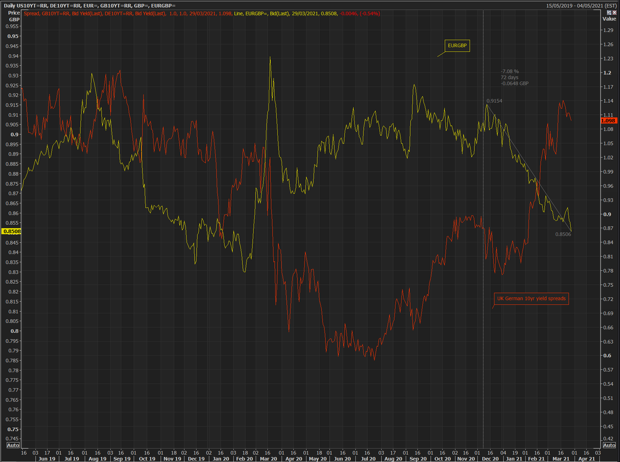Screen dimensions: 620x462
Task: Select the UK German 10yr yield spreads label
Action: [531, 299]
